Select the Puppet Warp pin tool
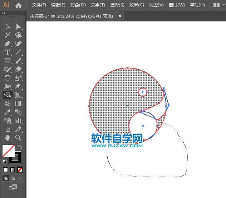226x198 pixels. 18,86
